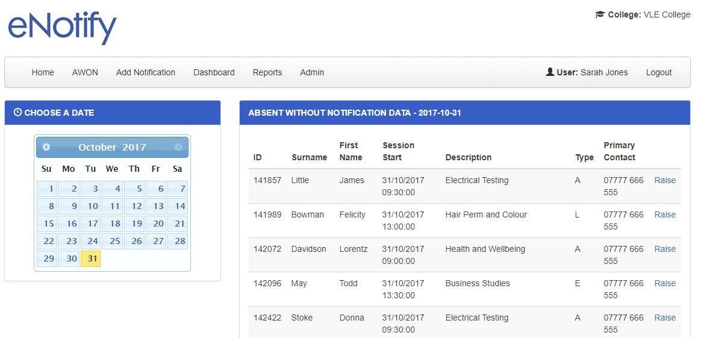Choose October 25 in the date picker

[x=112, y=241]
